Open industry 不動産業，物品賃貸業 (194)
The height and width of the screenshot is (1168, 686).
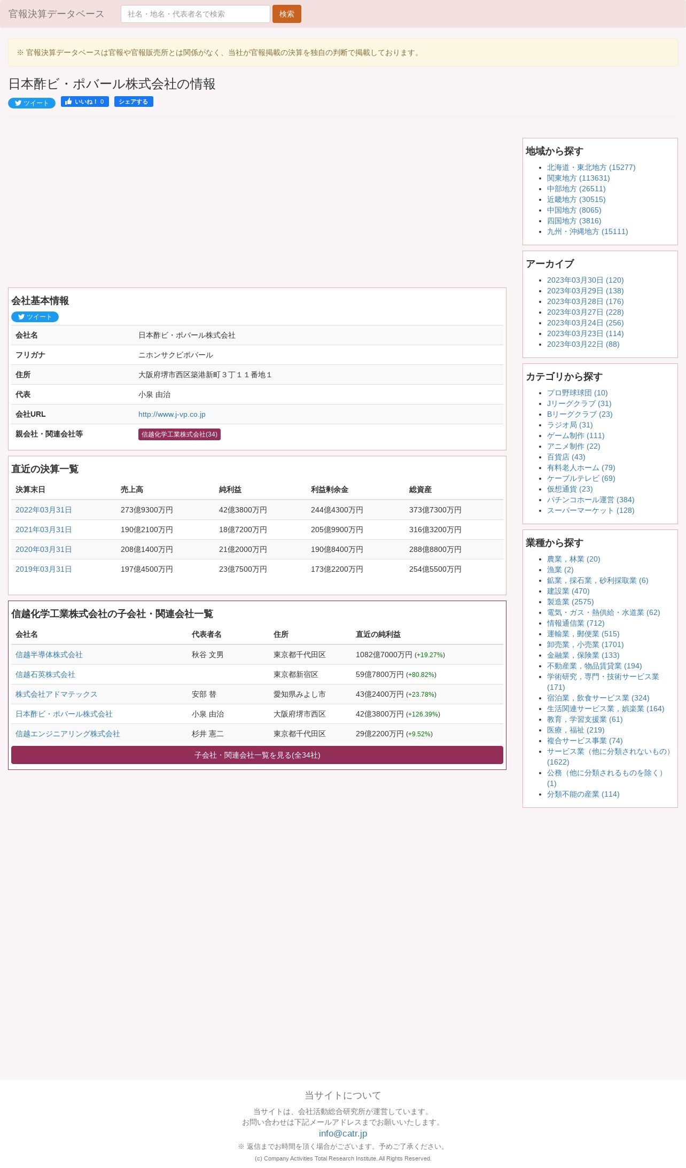click(x=594, y=666)
